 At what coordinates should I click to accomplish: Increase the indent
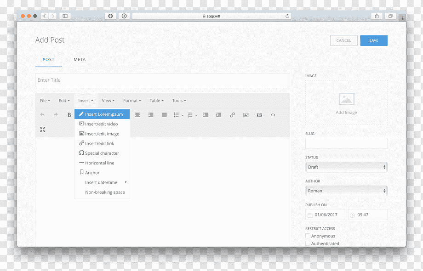coord(219,115)
